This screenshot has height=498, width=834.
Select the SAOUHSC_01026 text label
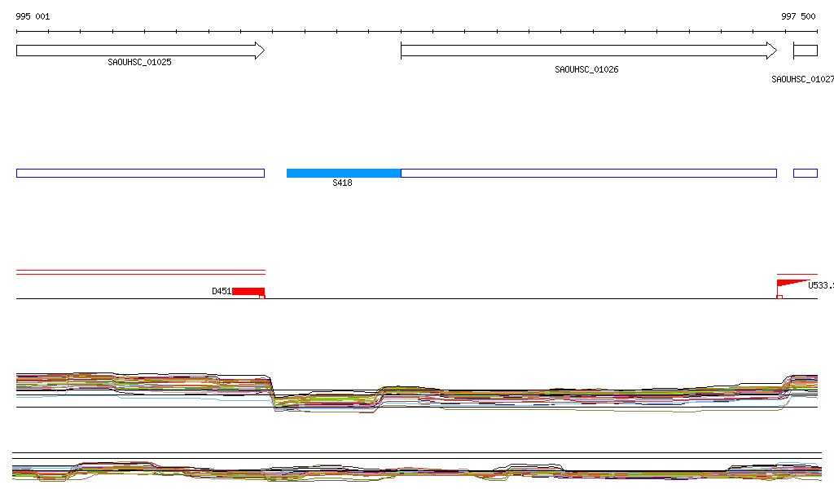(x=586, y=70)
